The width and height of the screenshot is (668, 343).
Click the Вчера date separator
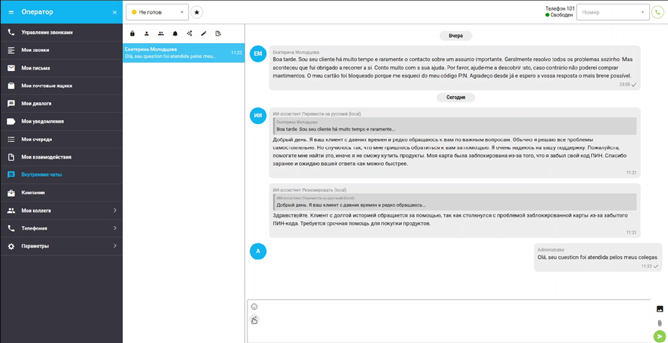(455, 36)
